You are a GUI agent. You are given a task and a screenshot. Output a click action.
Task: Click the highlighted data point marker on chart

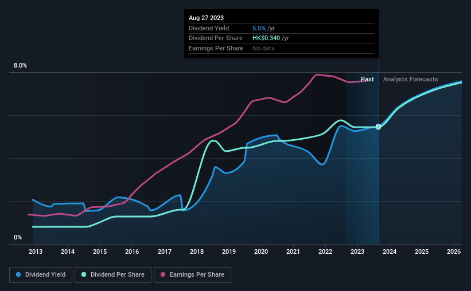coord(378,127)
